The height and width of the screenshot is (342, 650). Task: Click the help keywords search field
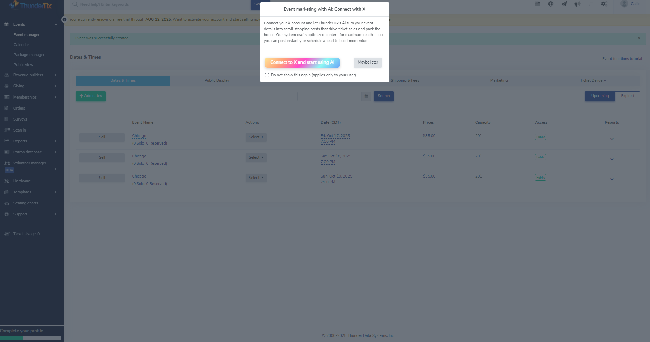(x=165, y=4)
